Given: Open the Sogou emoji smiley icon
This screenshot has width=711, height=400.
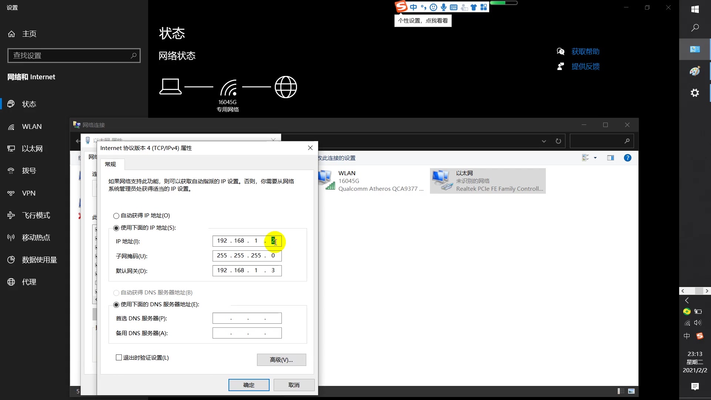Looking at the screenshot, I should pos(433,7).
